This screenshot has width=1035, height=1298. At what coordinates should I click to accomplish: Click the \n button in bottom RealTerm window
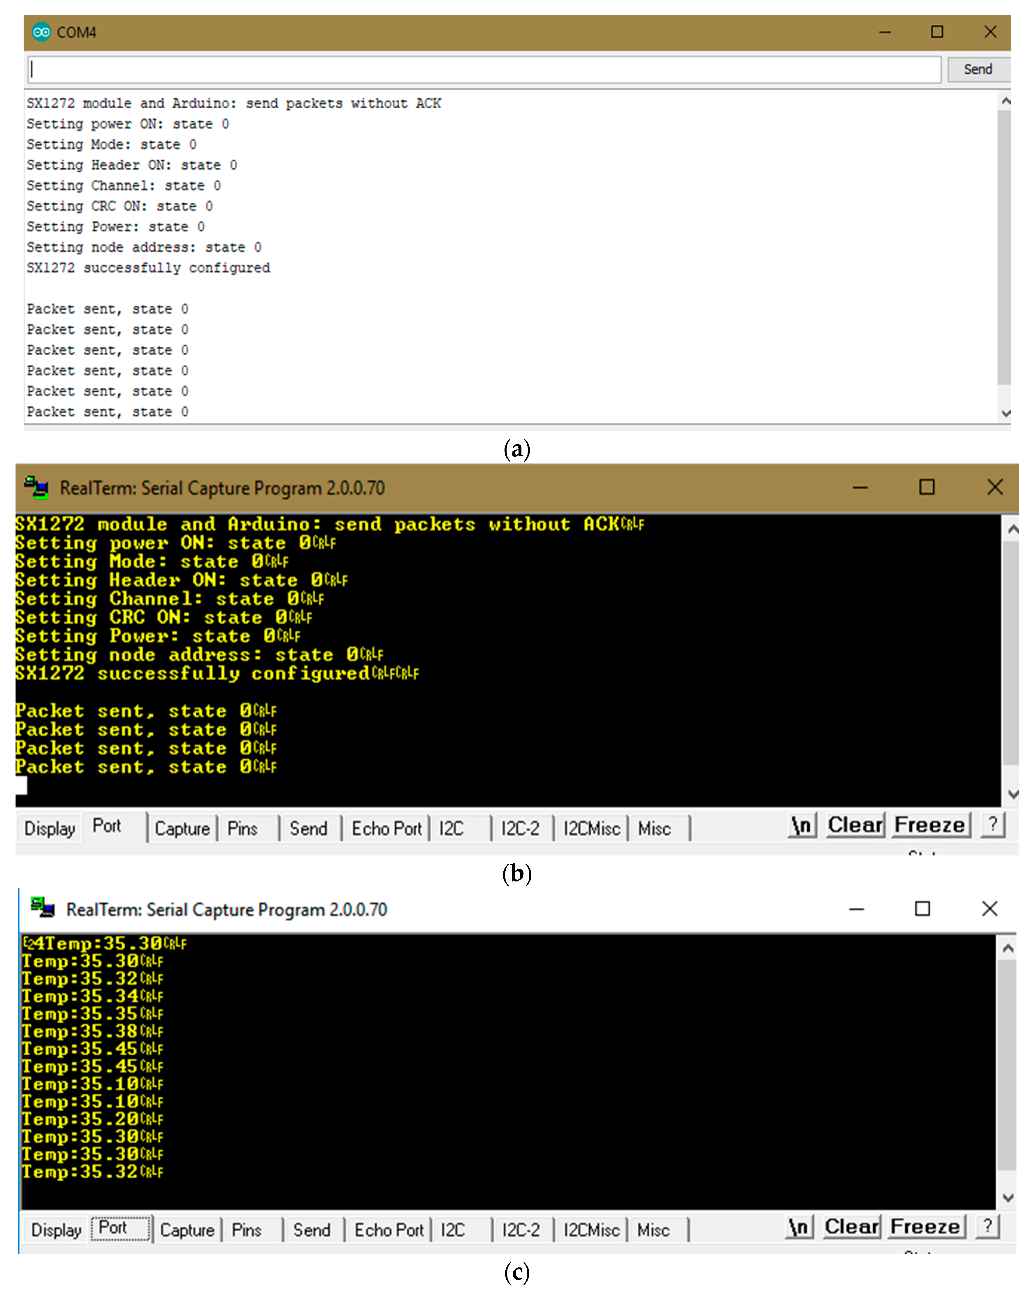pos(799,1227)
